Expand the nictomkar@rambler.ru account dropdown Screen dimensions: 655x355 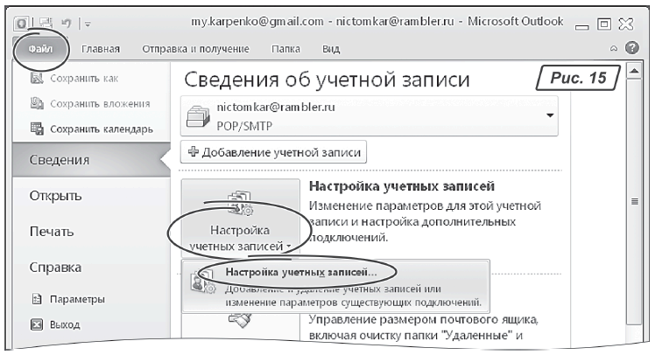[550, 116]
